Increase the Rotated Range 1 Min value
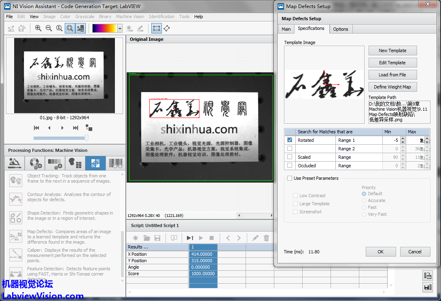The height and width of the screenshot is (301, 441). click(x=403, y=138)
